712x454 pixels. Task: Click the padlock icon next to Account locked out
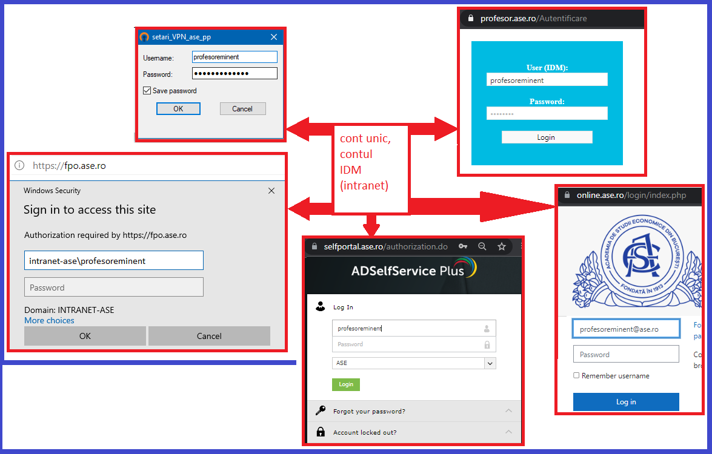pyautogui.click(x=321, y=432)
